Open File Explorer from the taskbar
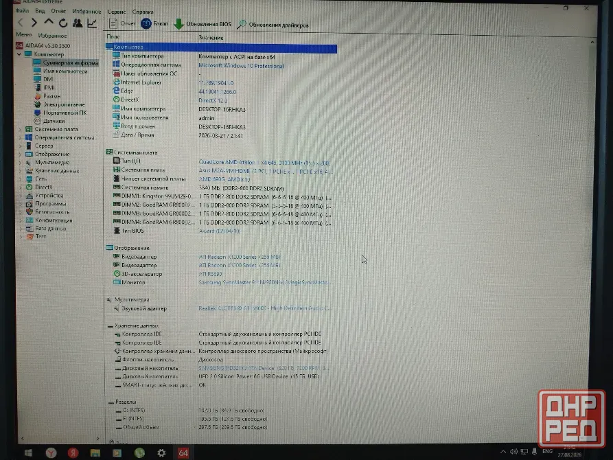The image size is (613, 460). click(95, 453)
